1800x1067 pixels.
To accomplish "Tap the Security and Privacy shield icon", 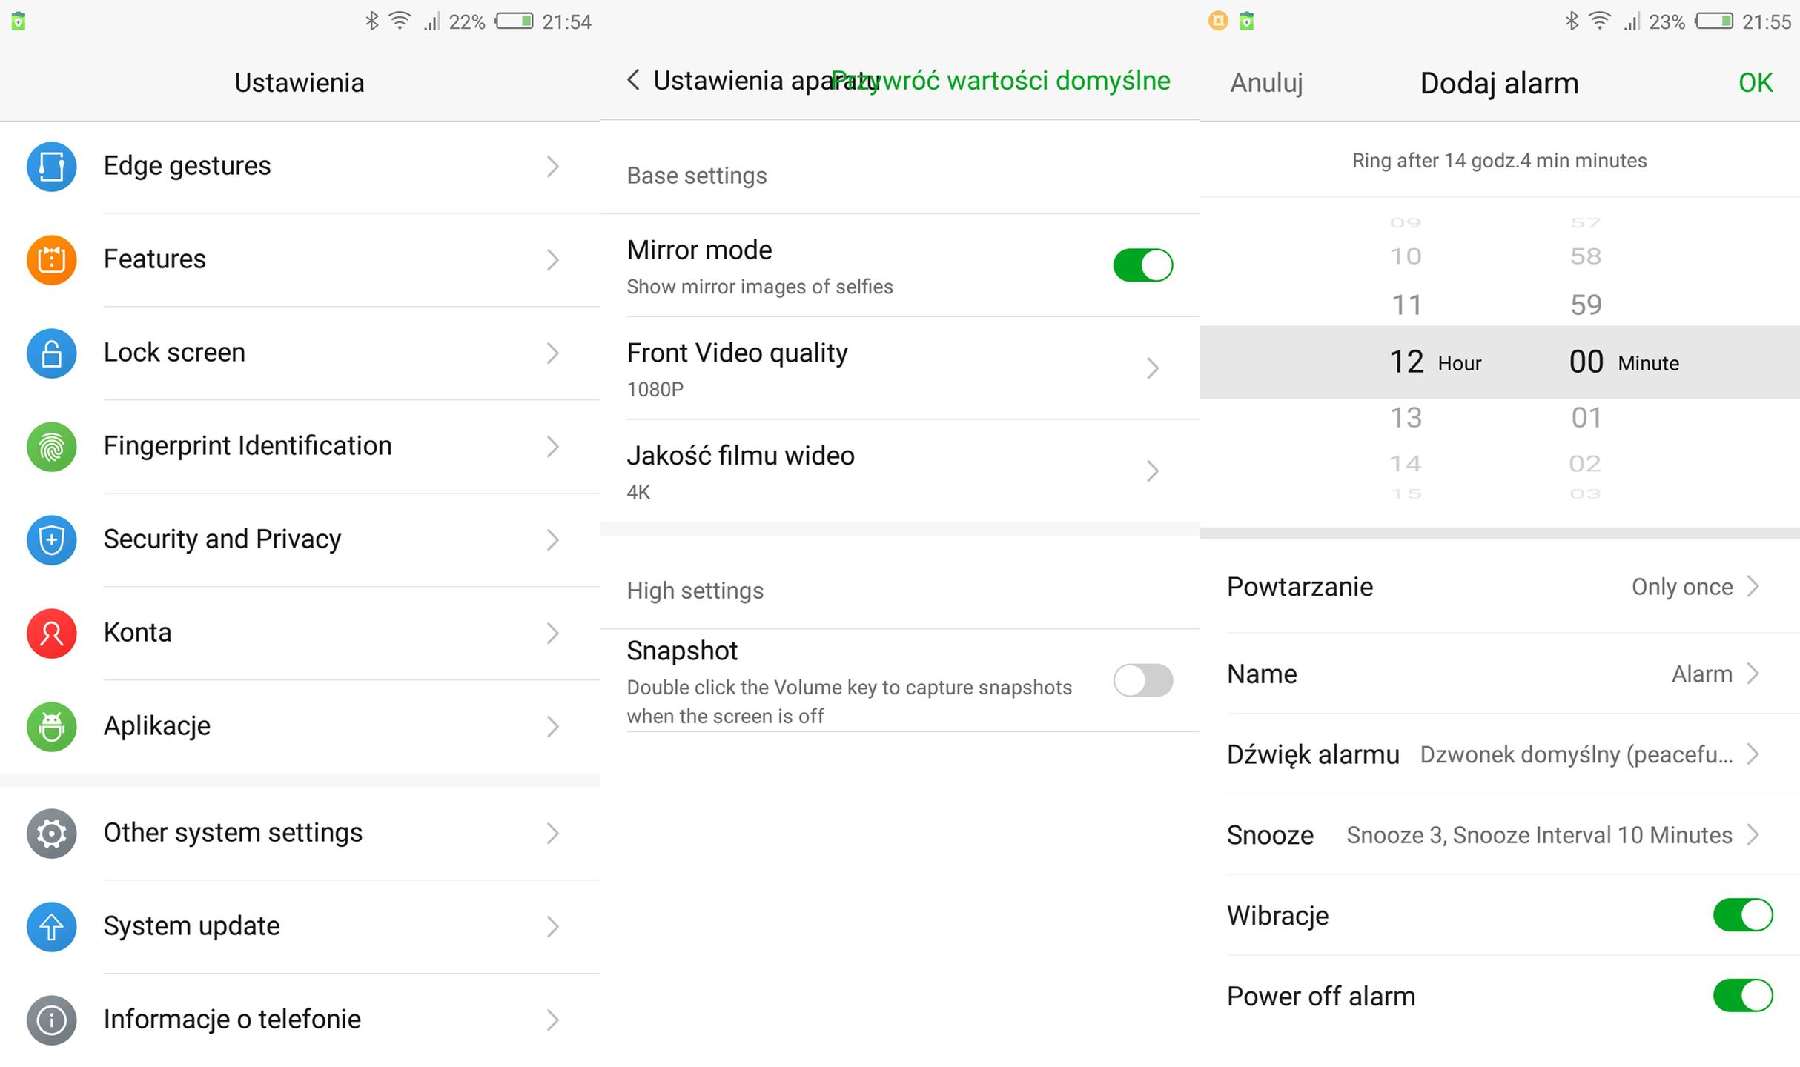I will (51, 539).
